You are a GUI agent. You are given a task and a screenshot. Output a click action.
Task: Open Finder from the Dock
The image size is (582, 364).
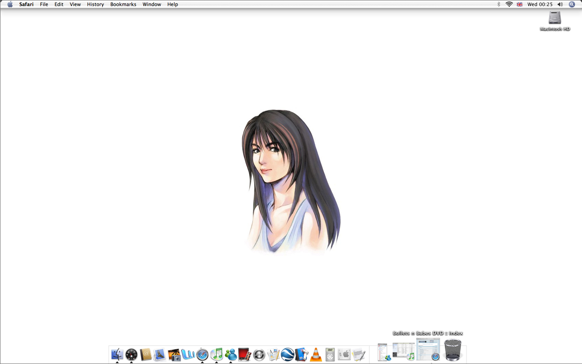(117, 354)
